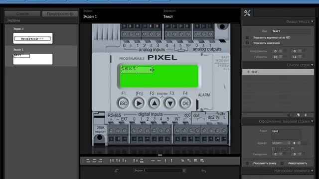
Task: Click the undo arrow right of screen selector
Action: pos(203,171)
